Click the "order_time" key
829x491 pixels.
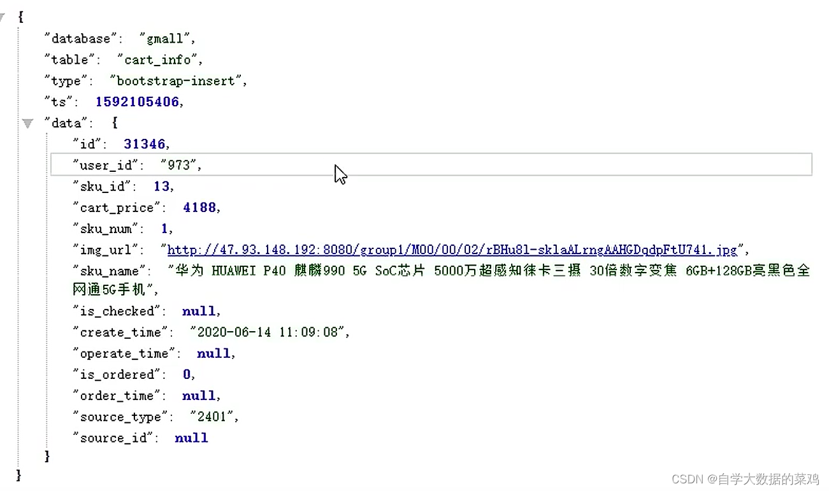point(117,395)
